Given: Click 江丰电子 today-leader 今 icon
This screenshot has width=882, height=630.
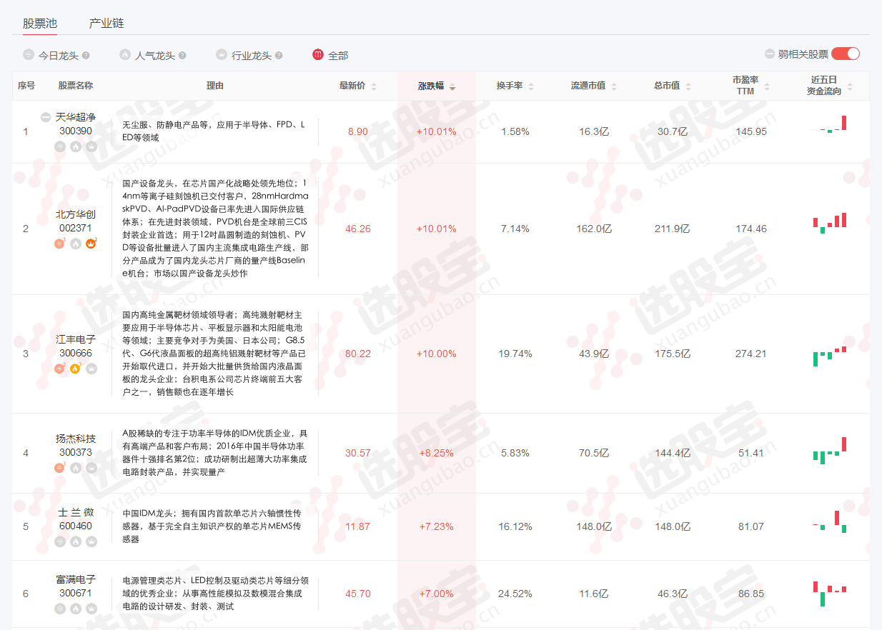Looking at the screenshot, I should (60, 369).
